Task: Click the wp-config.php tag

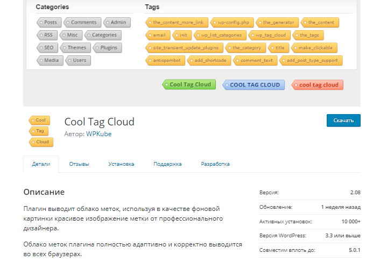Action: click(232, 23)
